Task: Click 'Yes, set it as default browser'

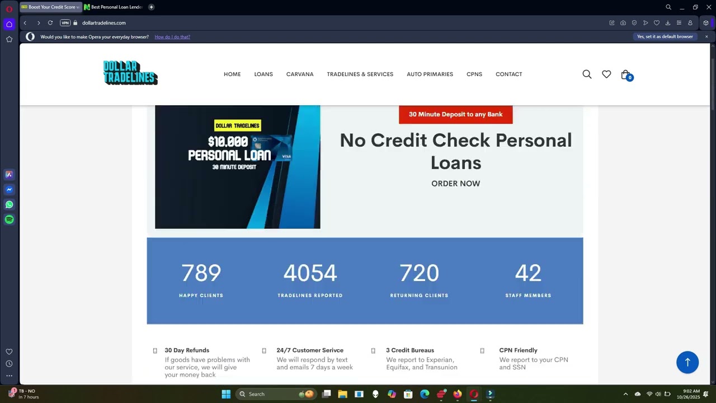Action: [x=665, y=36]
